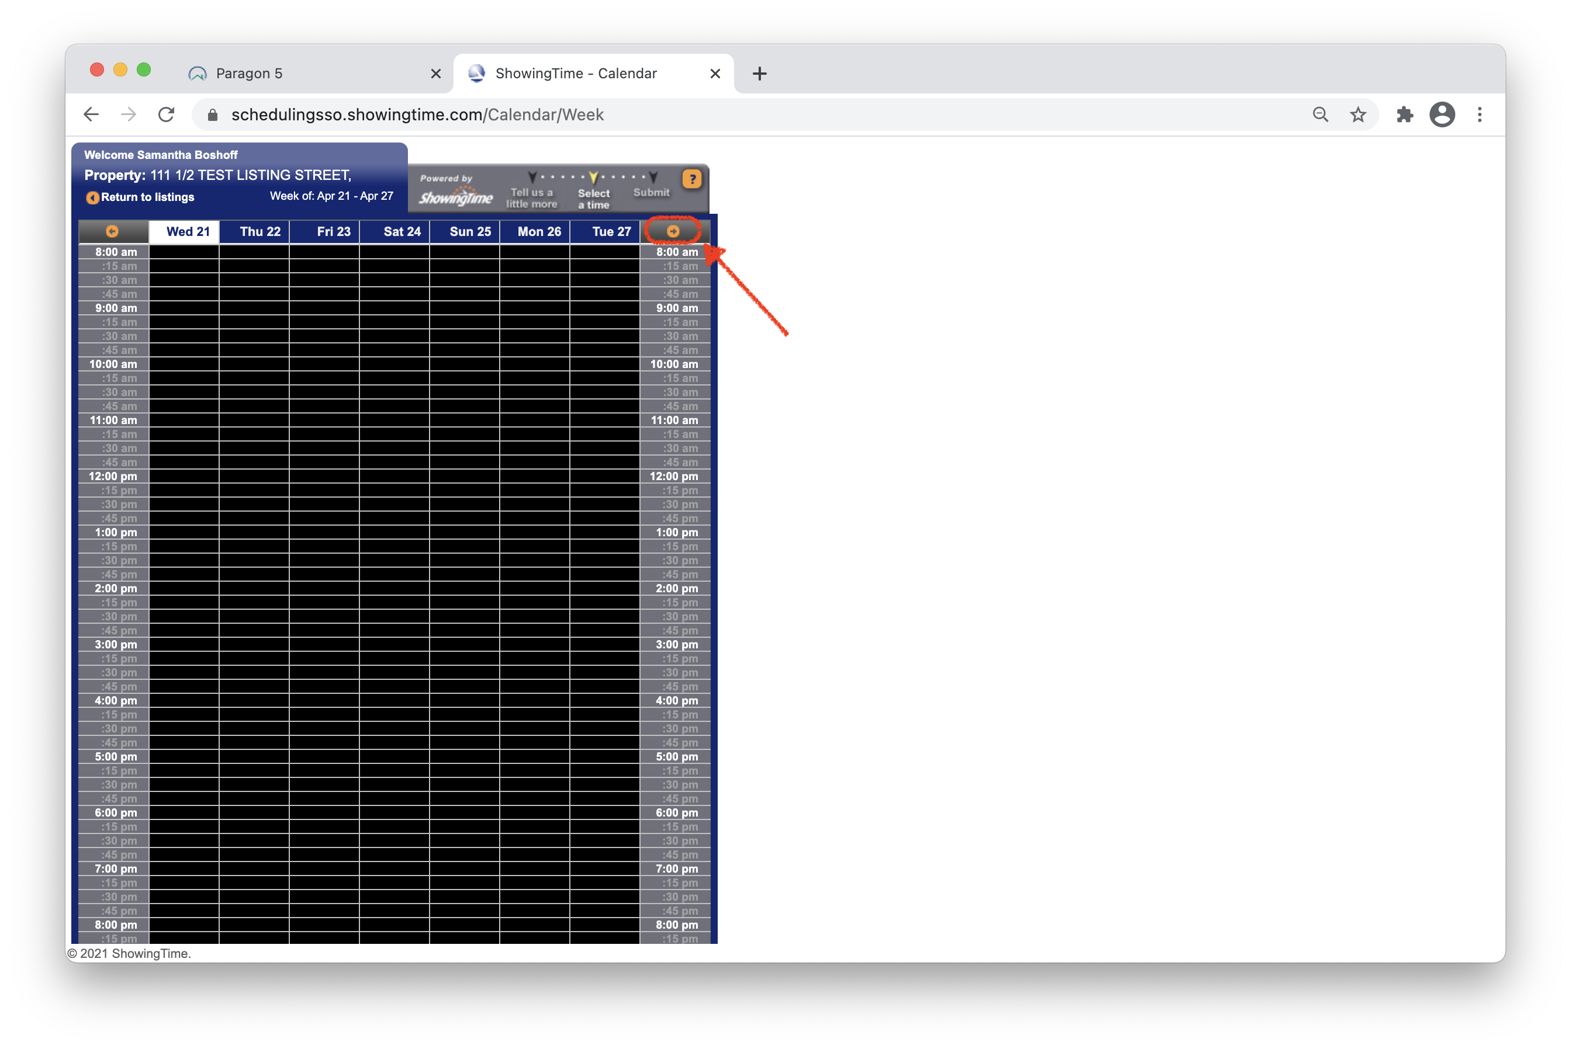Click the left 12:00 pm time label
Image resolution: width=1571 pixels, height=1049 pixels.
click(114, 477)
